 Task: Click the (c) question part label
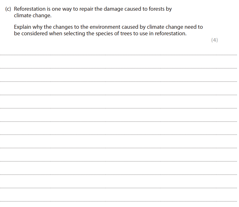click(x=8, y=9)
